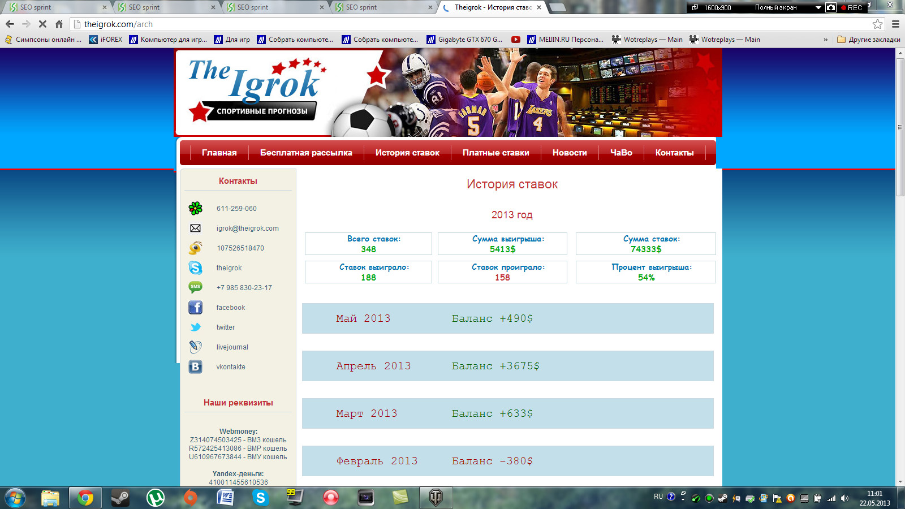Launch World of Tanks from the taskbar

click(x=436, y=498)
